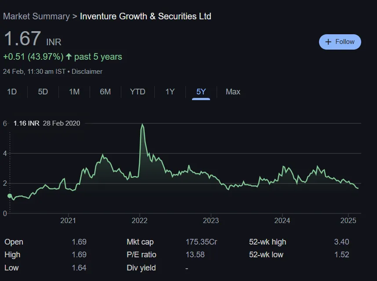Click the +0.51 (43.97%) change text
377x281 pixels.
pos(33,57)
